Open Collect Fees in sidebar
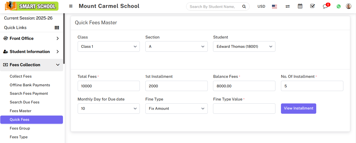Image resolution: width=356 pixels, height=143 pixels. [21, 76]
